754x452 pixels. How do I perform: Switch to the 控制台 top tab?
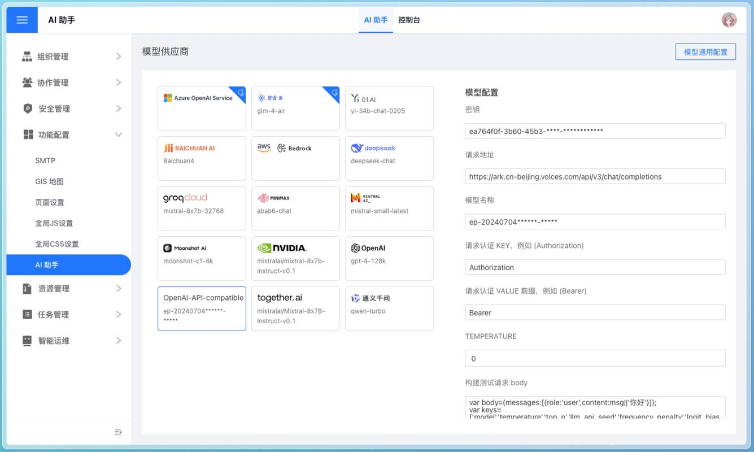coord(409,20)
